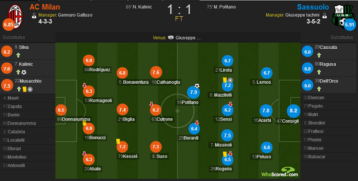358x181 pixels.
Task: Click the yellow card icon next to Kessié
Action: [118, 142]
